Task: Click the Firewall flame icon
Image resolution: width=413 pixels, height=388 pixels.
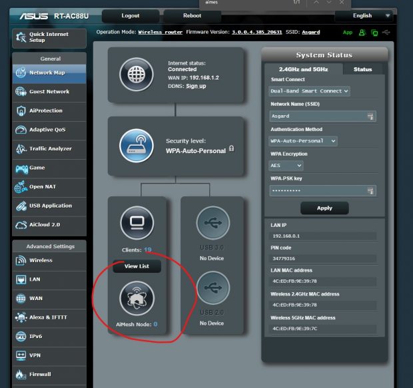Action: (21, 375)
